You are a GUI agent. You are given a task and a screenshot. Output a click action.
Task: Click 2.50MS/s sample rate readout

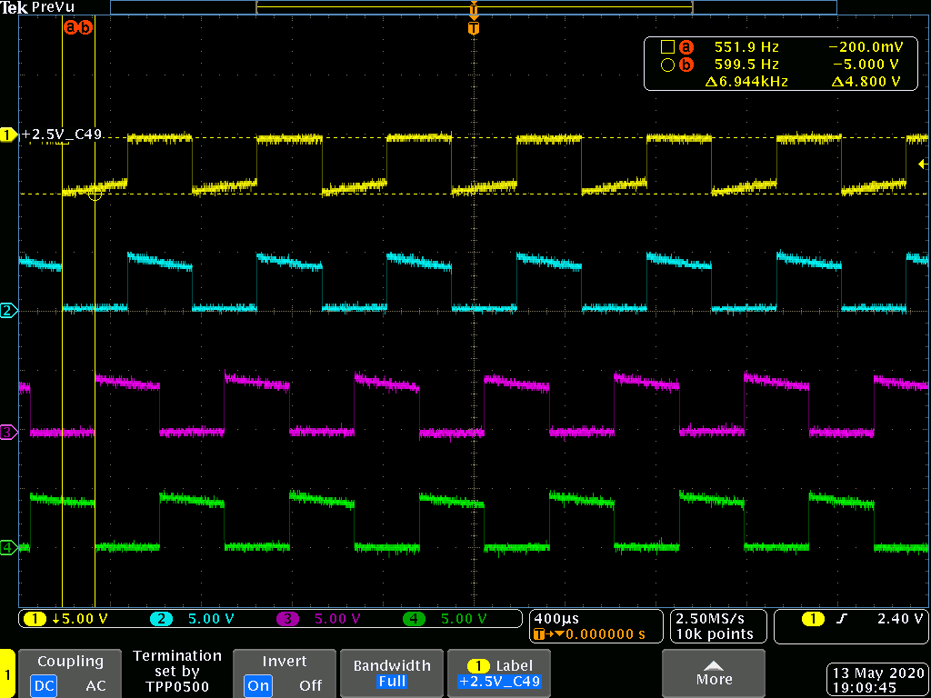(x=709, y=618)
